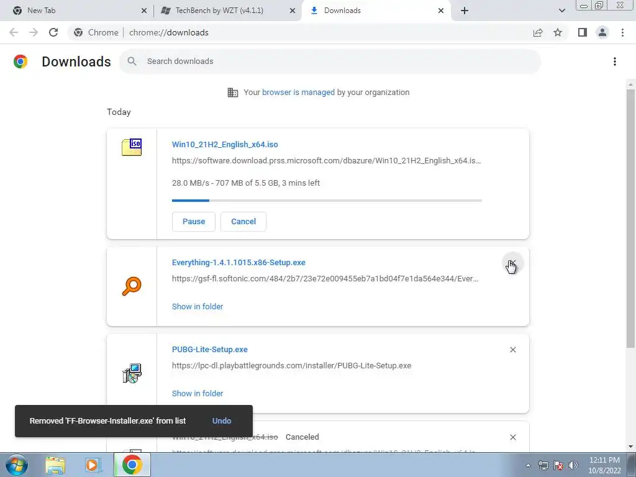The height and width of the screenshot is (477, 636).
Task: Open the Downloads page more actions menu
Action: pyautogui.click(x=615, y=61)
